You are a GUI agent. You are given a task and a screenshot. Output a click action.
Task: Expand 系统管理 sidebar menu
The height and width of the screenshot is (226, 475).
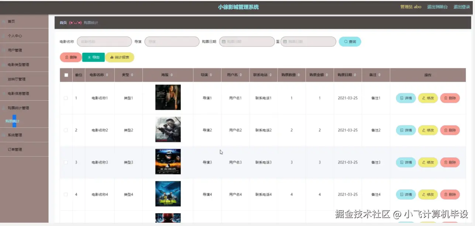24,135
